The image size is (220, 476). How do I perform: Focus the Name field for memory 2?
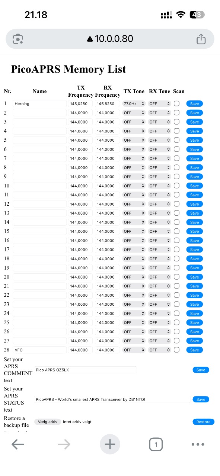[x=39, y=113]
